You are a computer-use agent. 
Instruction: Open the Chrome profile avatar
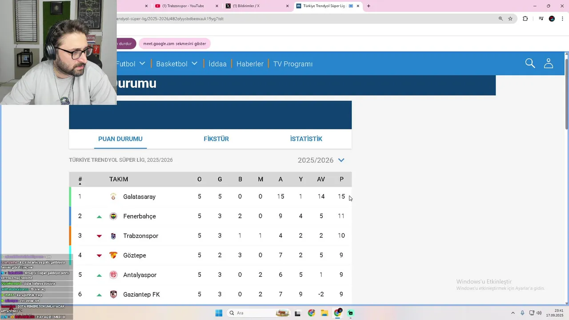[552, 19]
